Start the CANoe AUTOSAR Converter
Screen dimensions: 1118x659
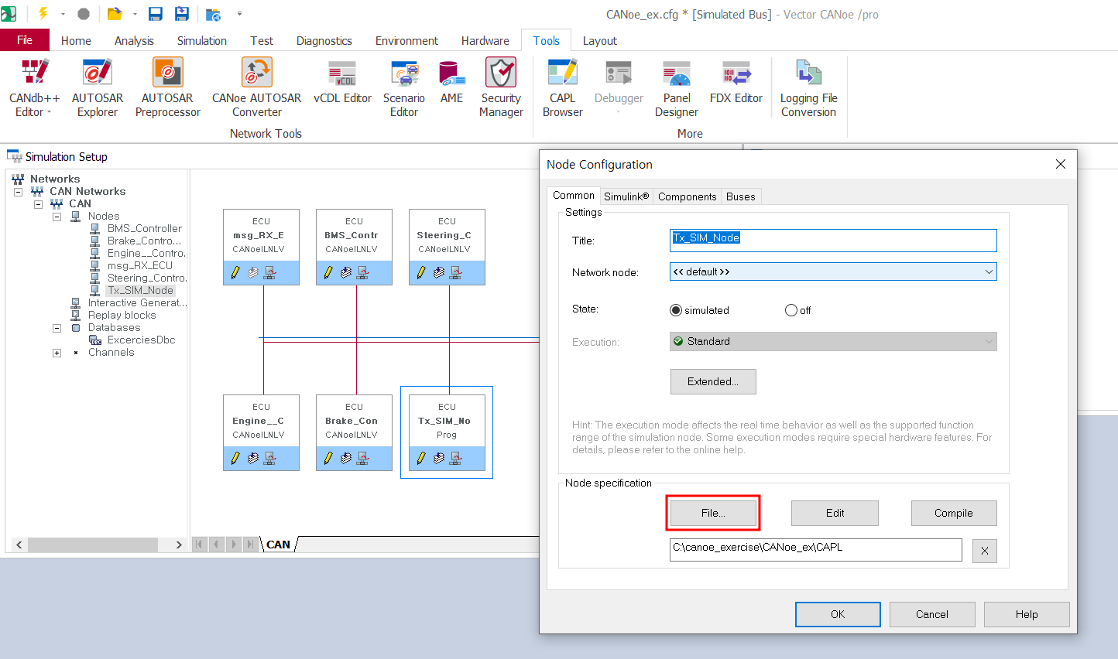pyautogui.click(x=257, y=87)
